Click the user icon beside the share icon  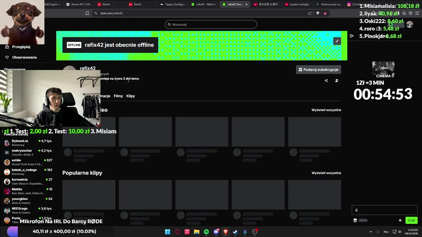(337, 81)
